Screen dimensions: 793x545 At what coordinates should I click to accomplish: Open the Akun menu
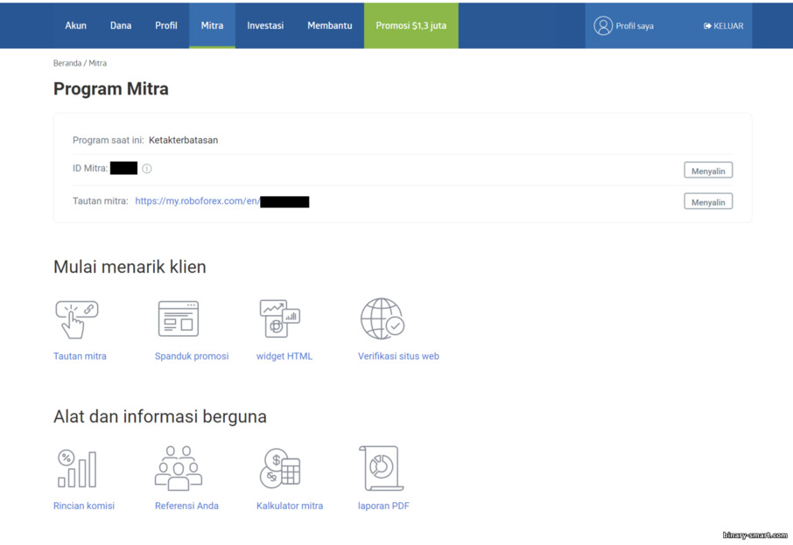(x=76, y=25)
